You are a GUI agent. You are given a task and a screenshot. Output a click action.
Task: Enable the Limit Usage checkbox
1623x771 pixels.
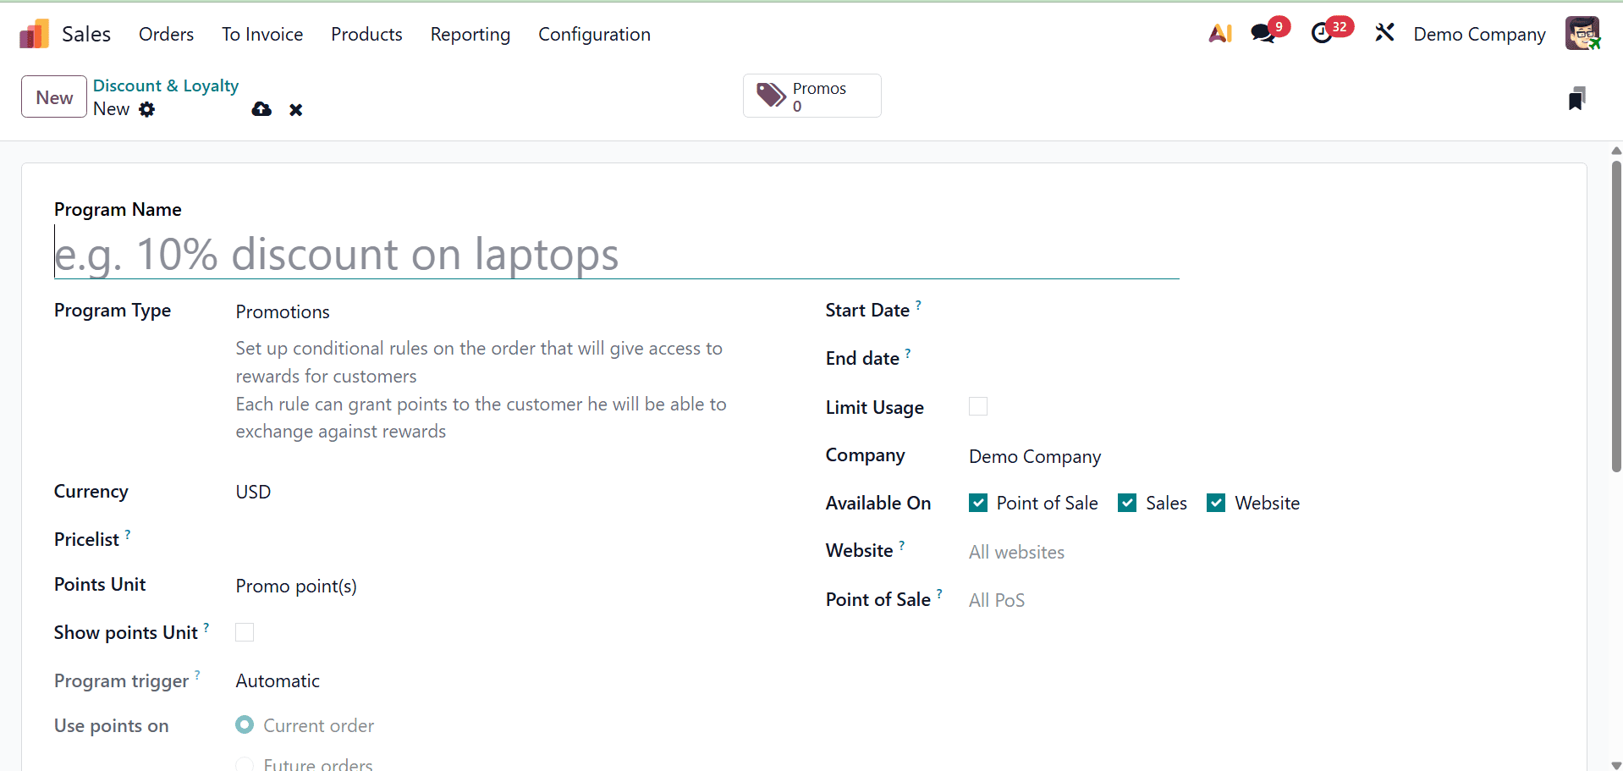point(977,406)
